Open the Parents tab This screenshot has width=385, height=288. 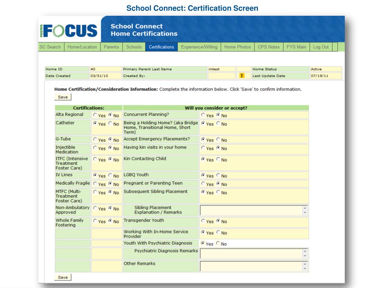pyautogui.click(x=111, y=47)
